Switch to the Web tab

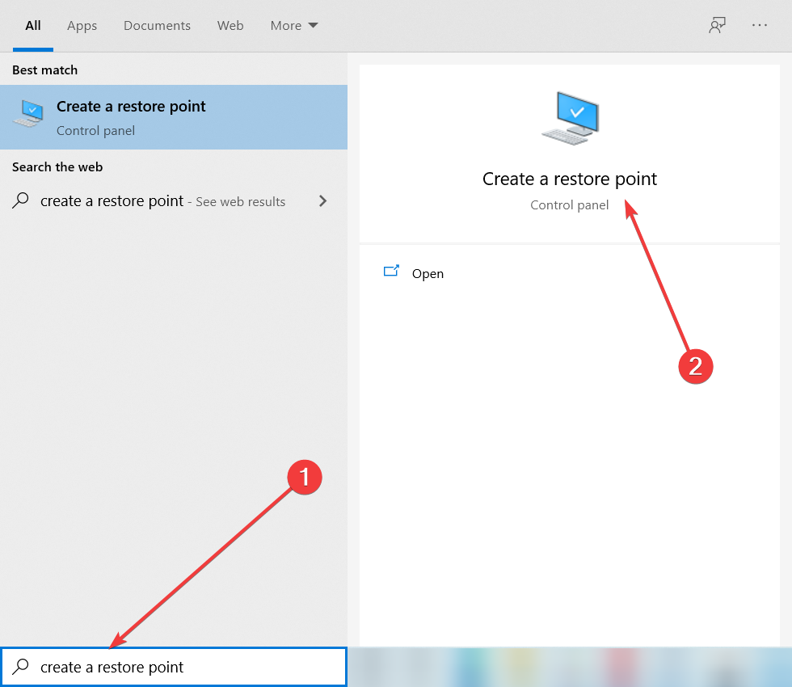(x=230, y=25)
